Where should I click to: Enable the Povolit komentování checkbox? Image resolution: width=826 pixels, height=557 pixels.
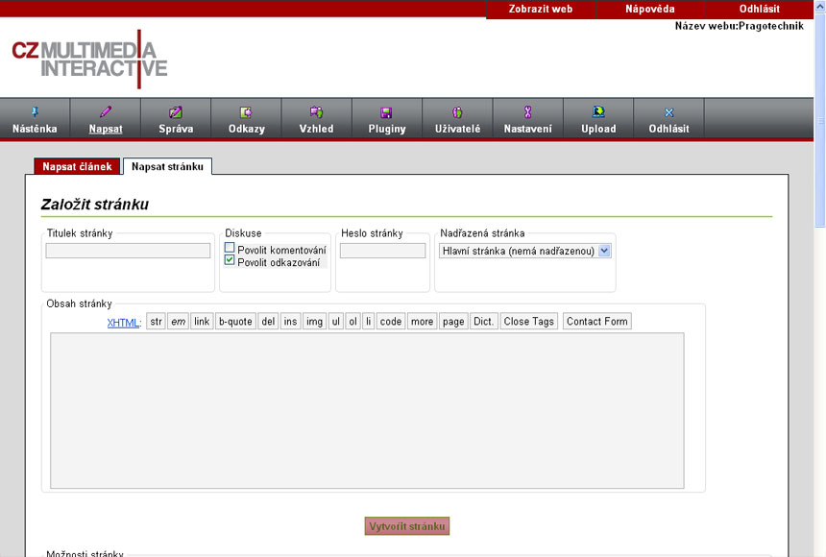click(230, 248)
